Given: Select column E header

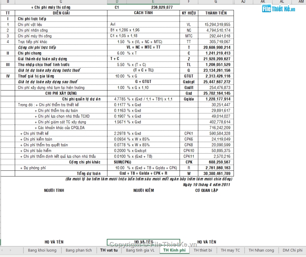Looking at the screenshot, I should (153, 2).
